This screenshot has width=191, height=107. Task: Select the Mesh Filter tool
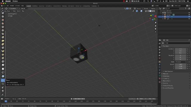pos(3,76)
